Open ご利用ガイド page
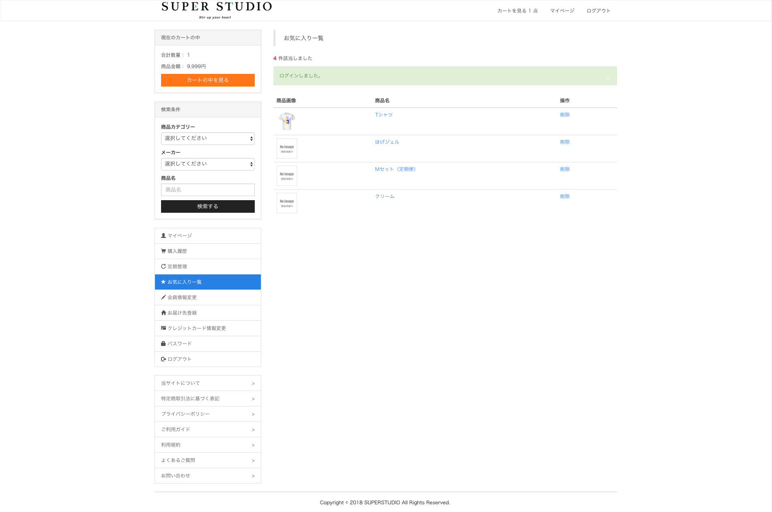The image size is (772, 512). pyautogui.click(x=208, y=430)
